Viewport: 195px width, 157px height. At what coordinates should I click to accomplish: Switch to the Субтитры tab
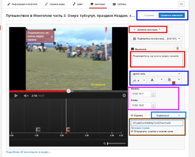click(119, 4)
